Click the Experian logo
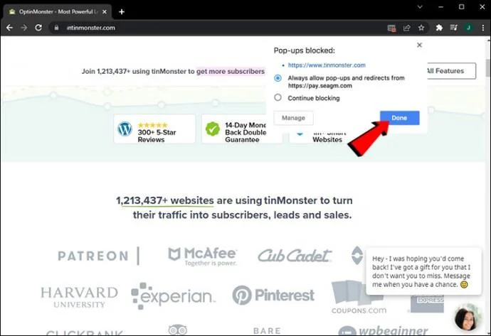The height and width of the screenshot is (336, 491). [173, 296]
